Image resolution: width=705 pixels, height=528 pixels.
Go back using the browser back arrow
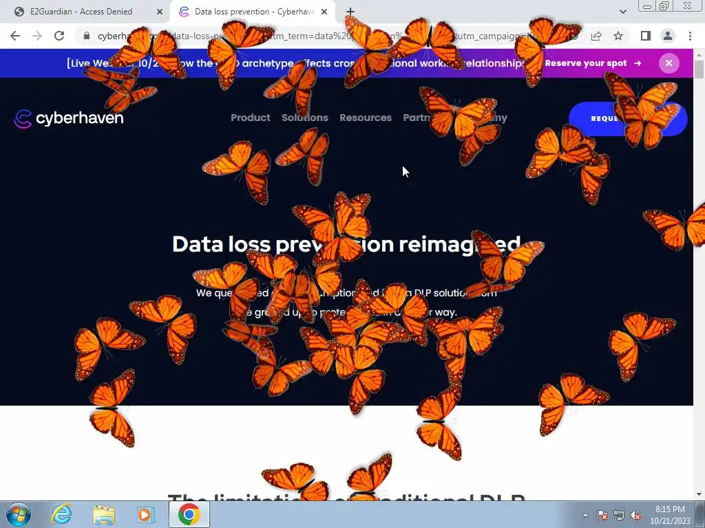pos(15,36)
